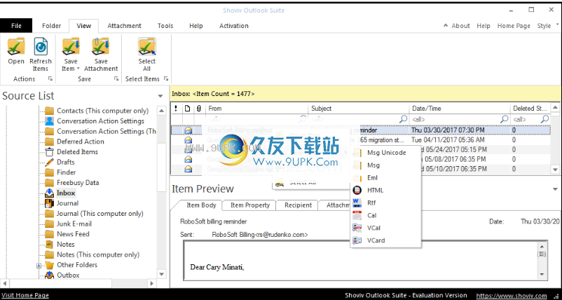Open the File menu
Image resolution: width=562 pixels, height=300 pixels.
pyautogui.click(x=16, y=26)
